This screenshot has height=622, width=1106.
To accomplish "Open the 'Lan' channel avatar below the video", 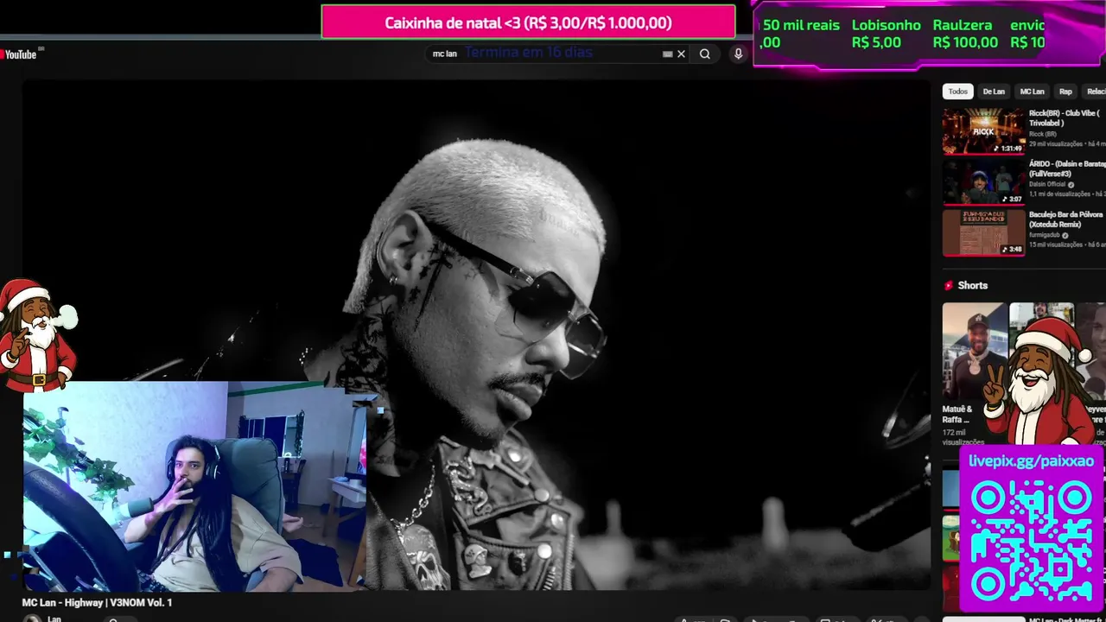I will coord(32,619).
